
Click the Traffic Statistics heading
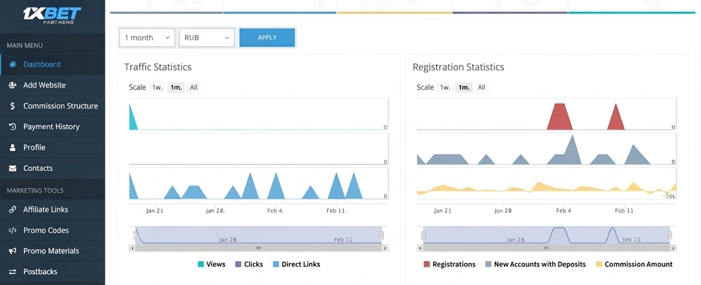pos(158,68)
